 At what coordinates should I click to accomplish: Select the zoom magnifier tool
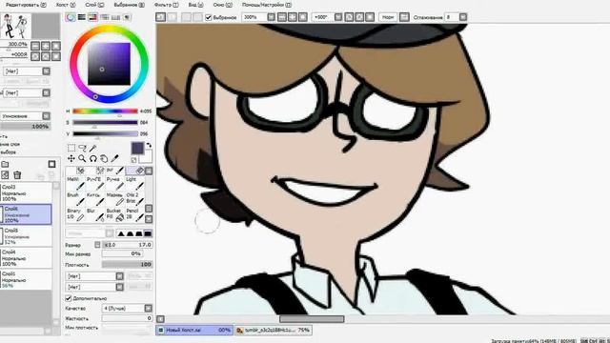[82, 158]
